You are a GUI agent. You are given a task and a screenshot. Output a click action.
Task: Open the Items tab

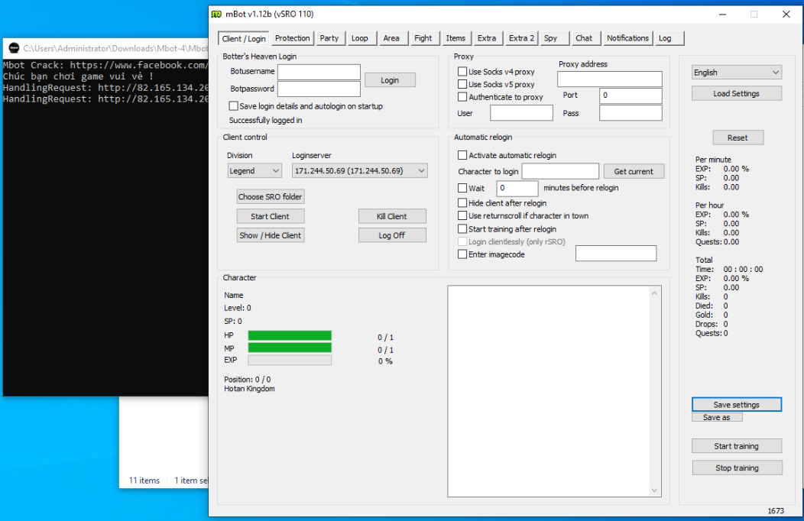click(x=455, y=38)
